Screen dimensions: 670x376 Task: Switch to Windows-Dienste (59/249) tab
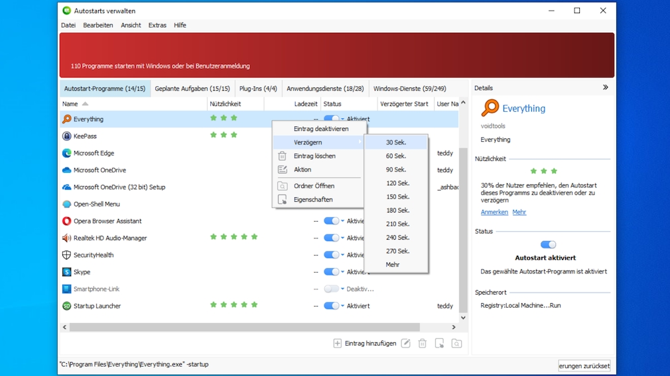click(x=410, y=89)
